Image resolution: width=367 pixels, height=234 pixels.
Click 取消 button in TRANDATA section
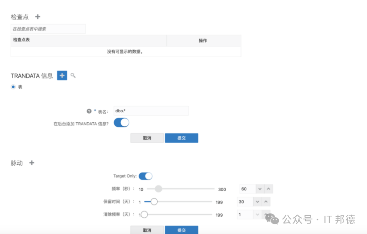tap(147, 138)
